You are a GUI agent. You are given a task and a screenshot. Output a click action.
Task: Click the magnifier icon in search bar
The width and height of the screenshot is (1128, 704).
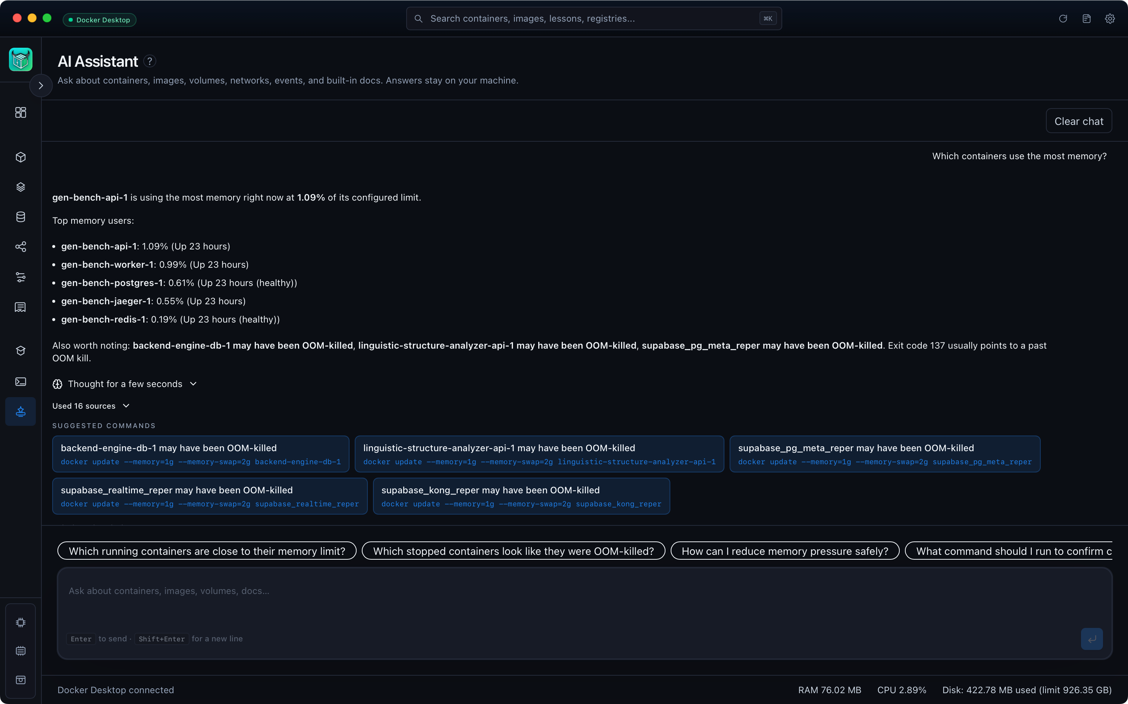(418, 19)
